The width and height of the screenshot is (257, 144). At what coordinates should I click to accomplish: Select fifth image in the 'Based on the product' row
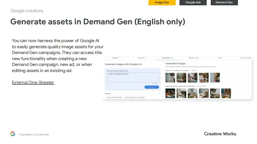[x=215, y=93]
